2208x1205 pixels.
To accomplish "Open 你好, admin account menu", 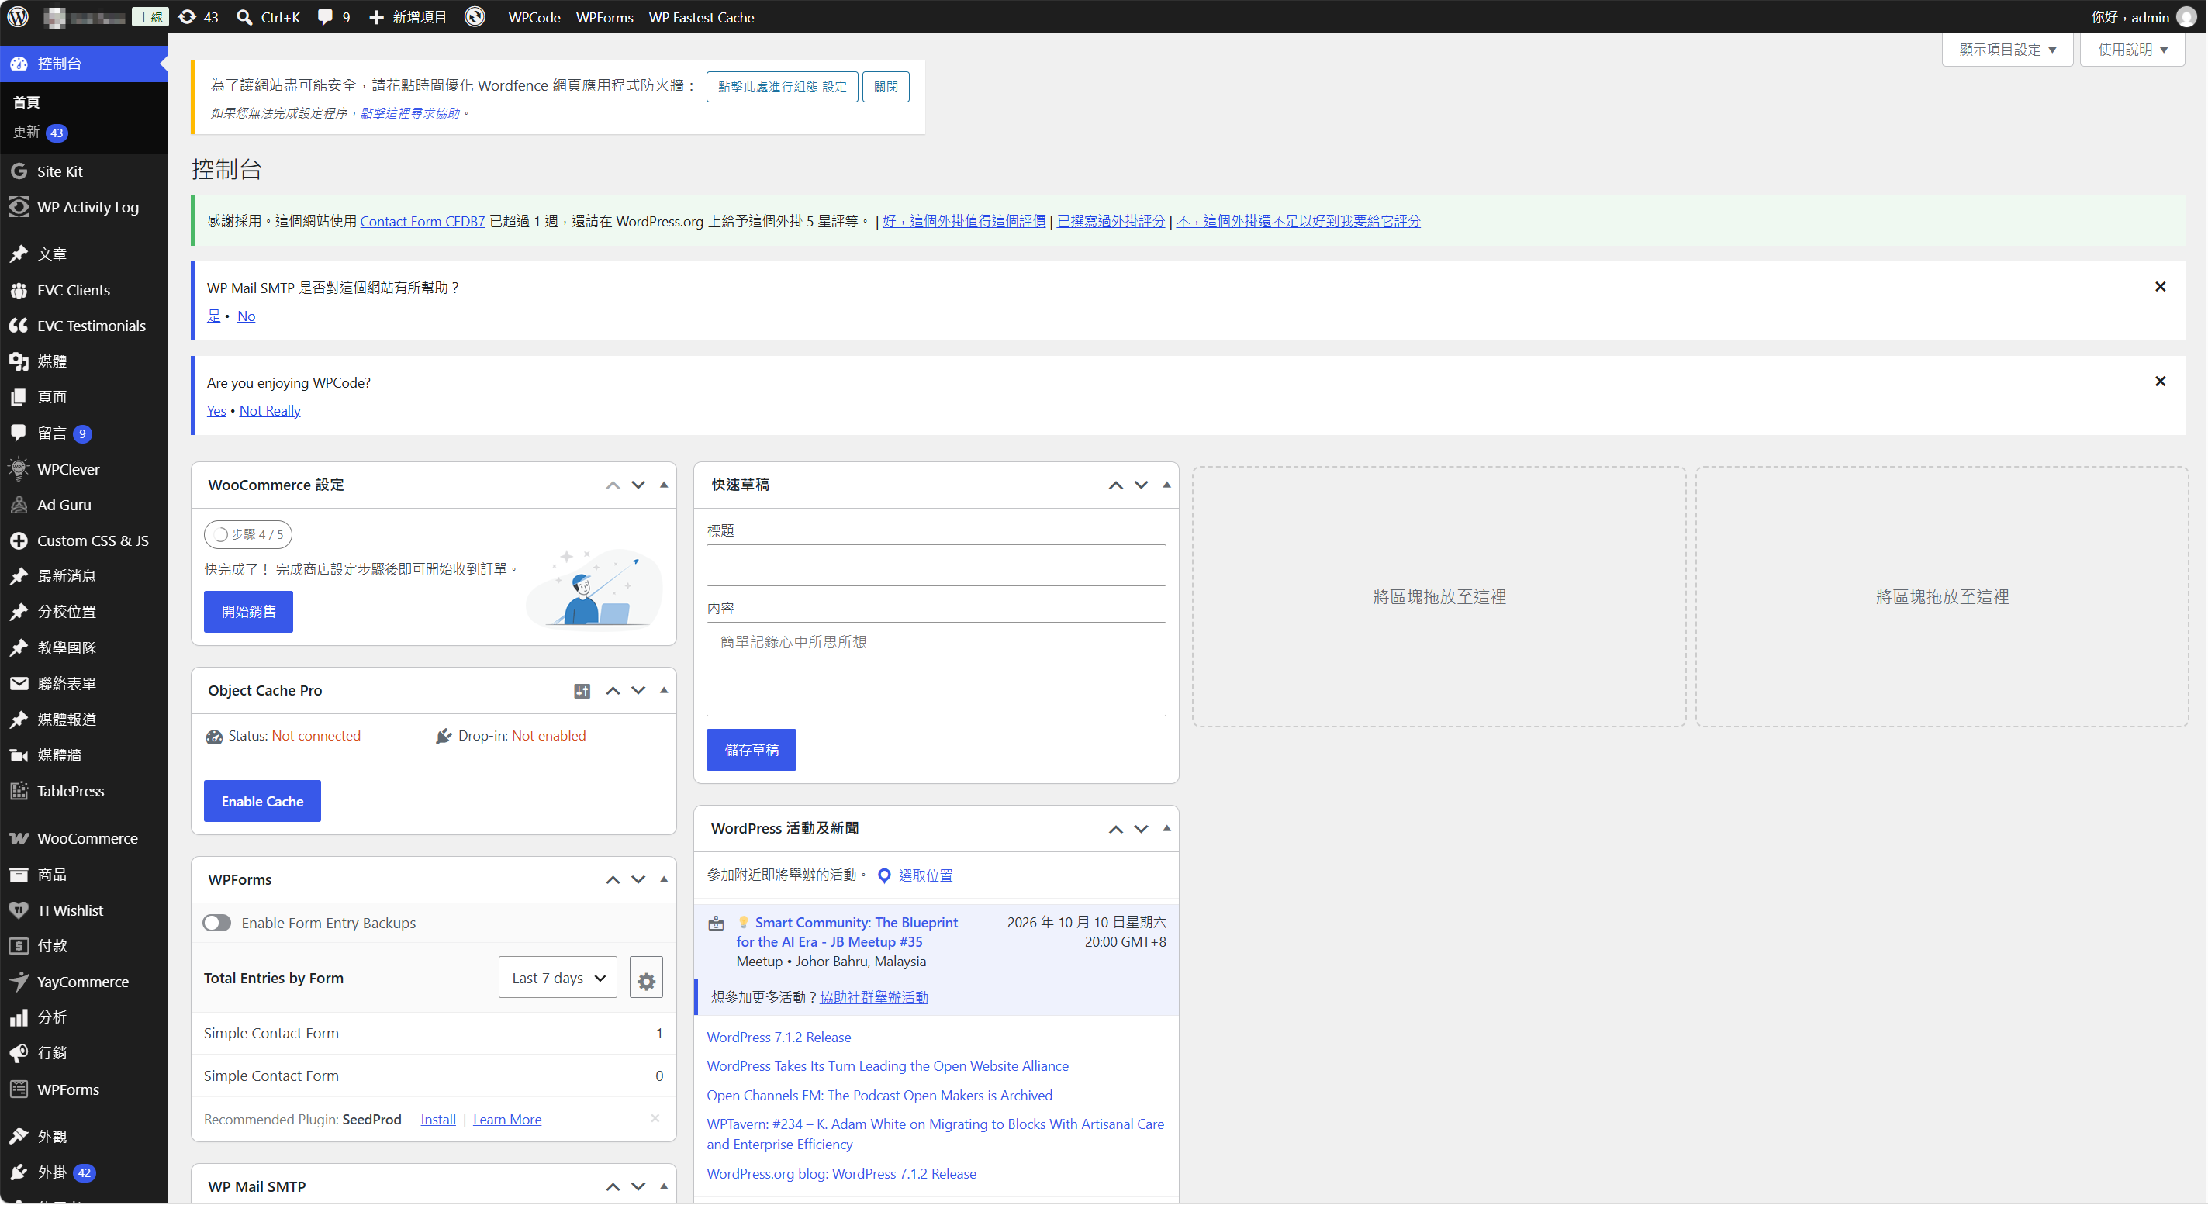I will click(x=2142, y=17).
